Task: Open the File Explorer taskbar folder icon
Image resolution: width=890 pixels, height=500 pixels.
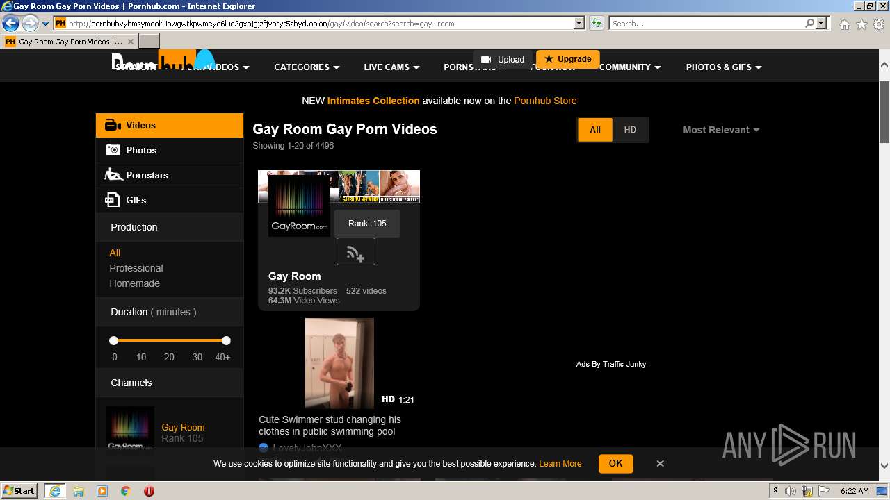Action: 79,491
